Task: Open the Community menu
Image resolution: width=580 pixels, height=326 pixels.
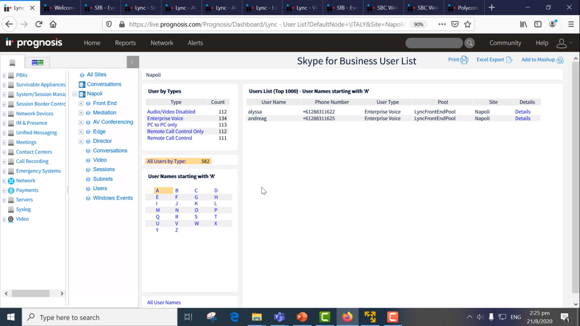Action: click(505, 43)
